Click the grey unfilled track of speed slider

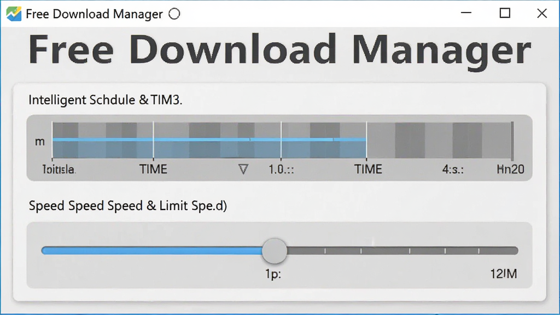pyautogui.click(x=402, y=250)
